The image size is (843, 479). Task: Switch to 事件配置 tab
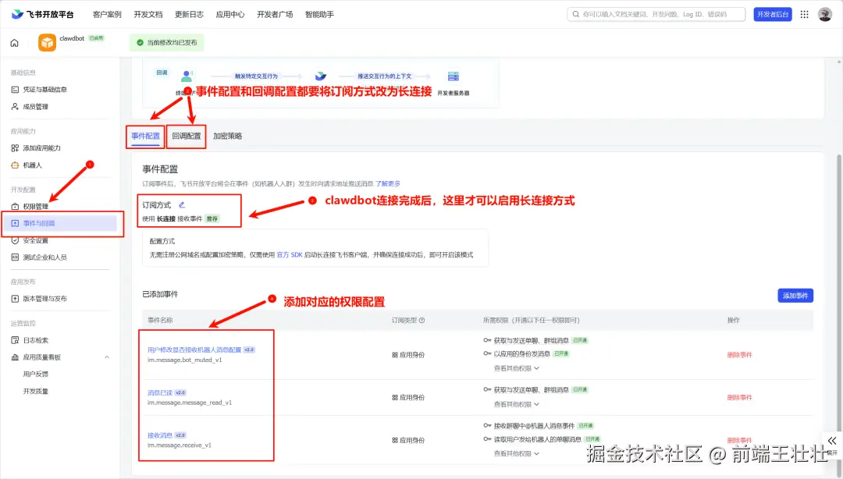(145, 136)
